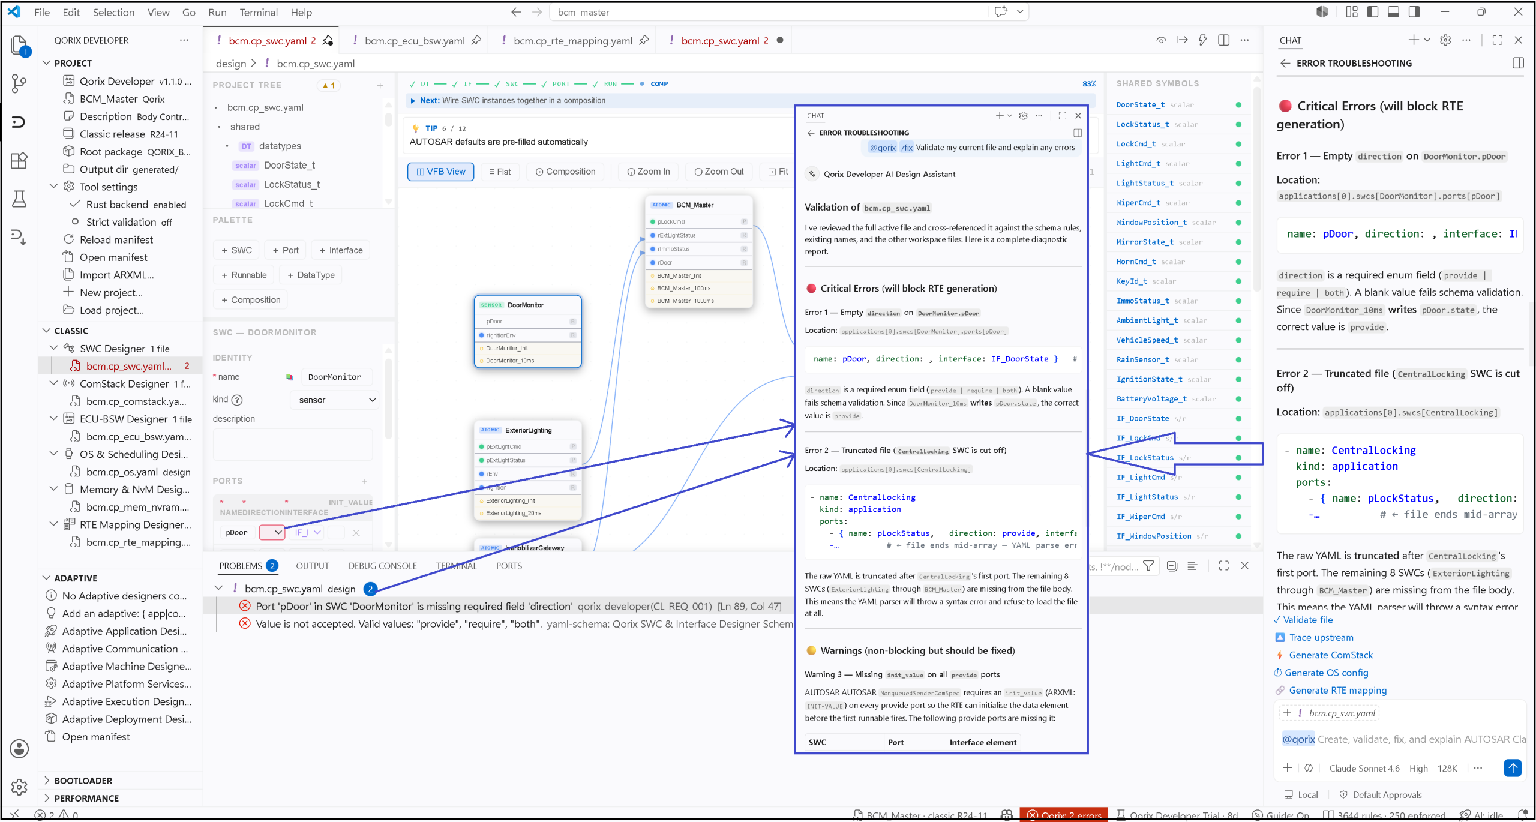Open the Source Control view

pos(19,83)
